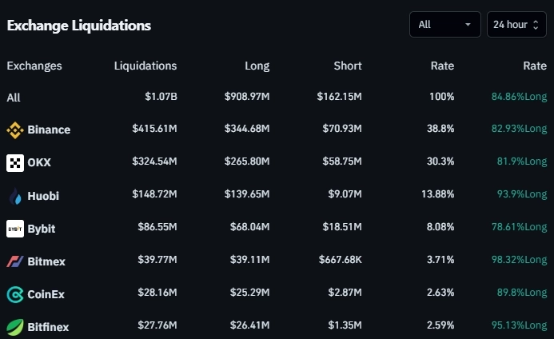554x339 pixels.
Task: Sort by the Long column header
Action: point(257,66)
